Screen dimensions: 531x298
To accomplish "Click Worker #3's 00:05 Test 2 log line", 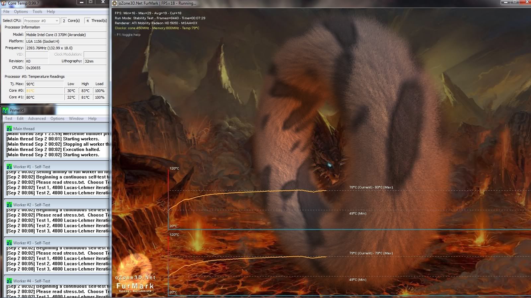I will (58, 264).
